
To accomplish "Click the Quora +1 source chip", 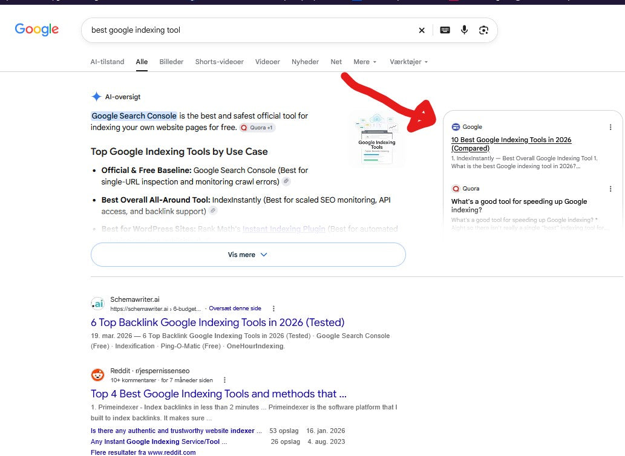I will point(258,128).
